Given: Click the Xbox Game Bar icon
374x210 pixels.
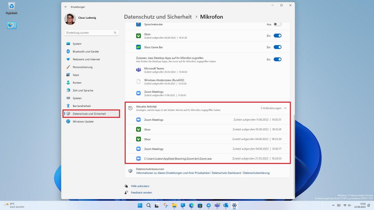Looking at the screenshot, I should (138, 47).
